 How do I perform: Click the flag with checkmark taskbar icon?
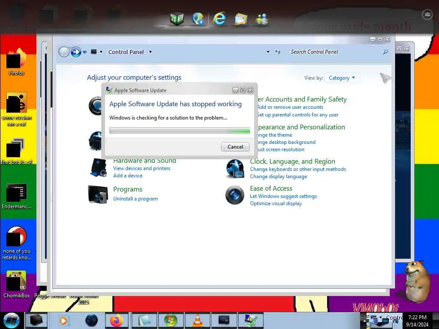[250, 320]
